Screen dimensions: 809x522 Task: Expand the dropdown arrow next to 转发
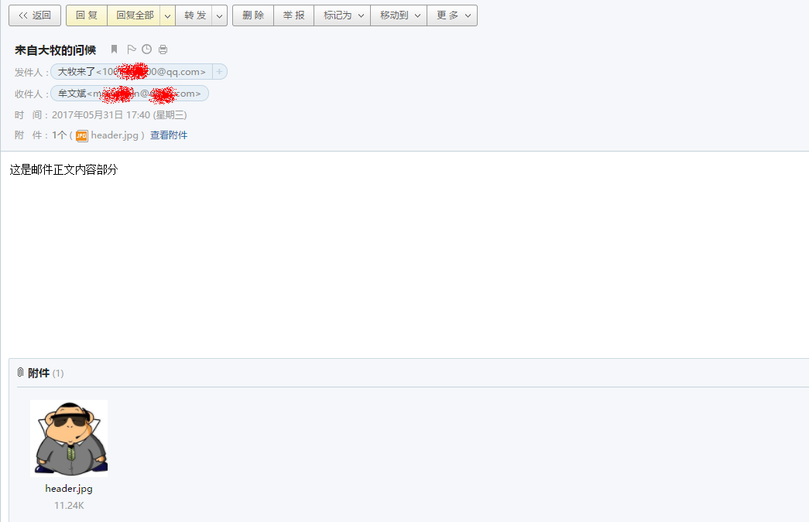pos(219,15)
